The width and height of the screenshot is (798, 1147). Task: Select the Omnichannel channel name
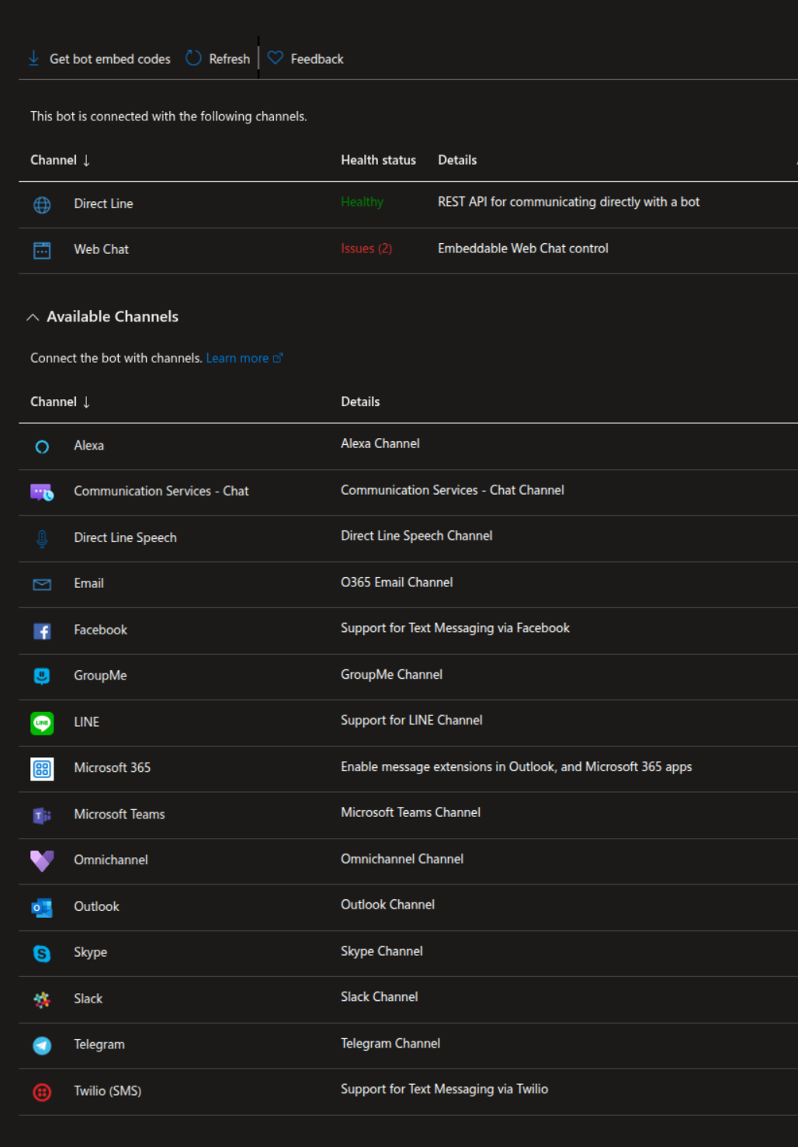[x=110, y=860]
